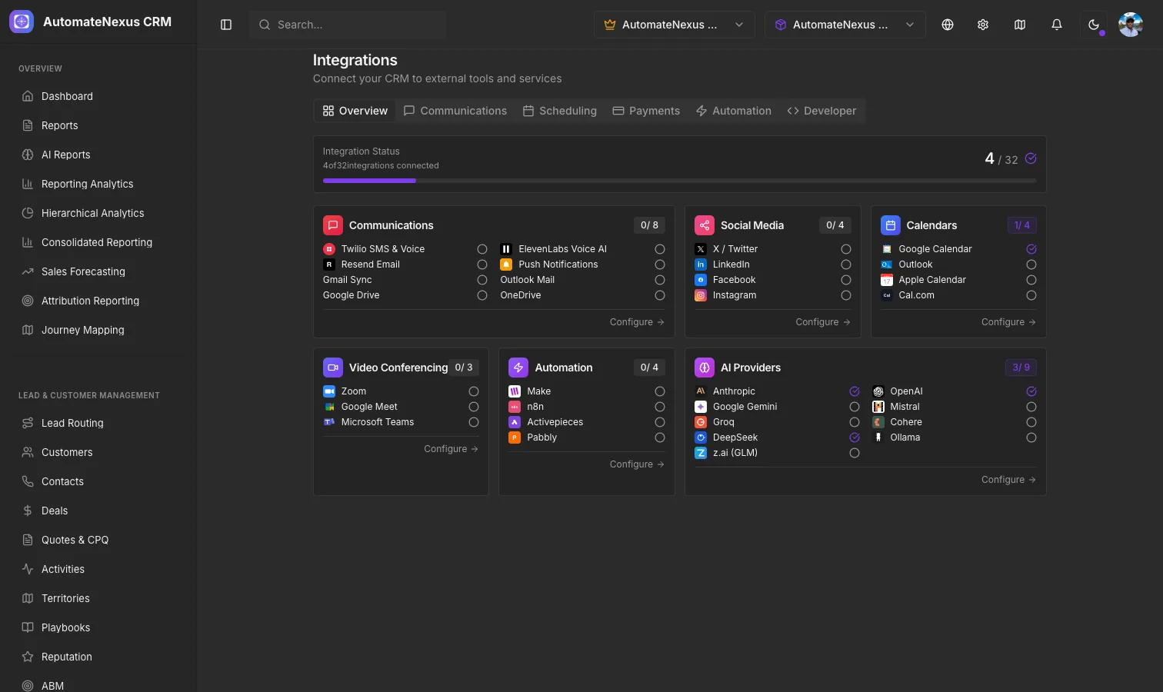Toggle n8n status circle
Image resolution: width=1163 pixels, height=692 pixels.
pos(660,407)
